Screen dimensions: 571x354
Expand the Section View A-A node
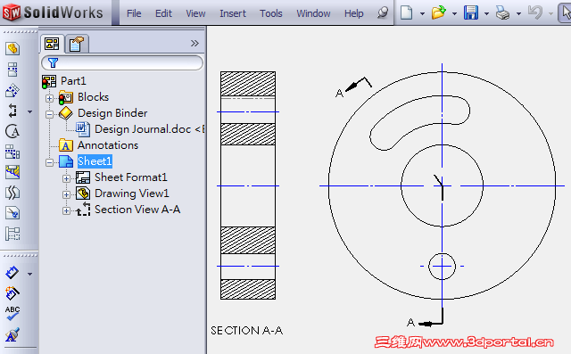coord(66,210)
